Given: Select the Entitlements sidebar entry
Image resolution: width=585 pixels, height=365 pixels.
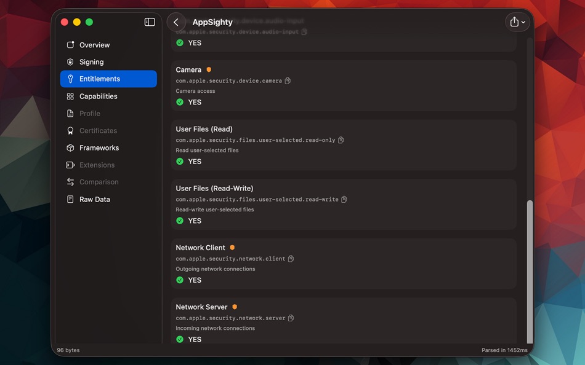Looking at the screenshot, I should tap(99, 79).
